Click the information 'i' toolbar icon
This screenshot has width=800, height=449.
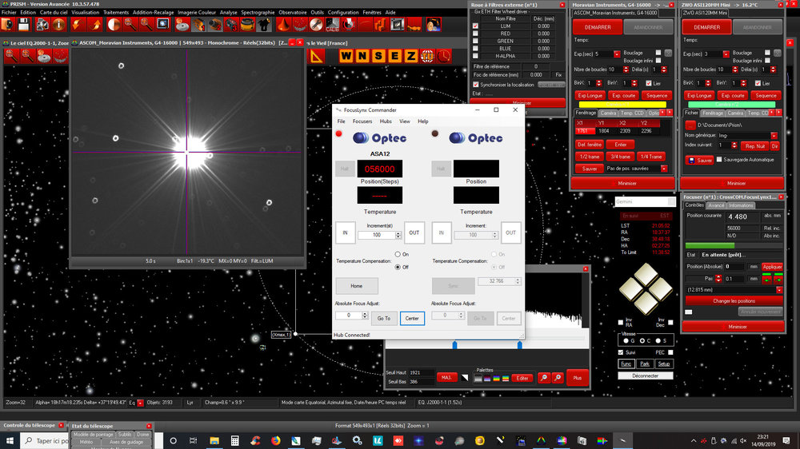coord(59,25)
